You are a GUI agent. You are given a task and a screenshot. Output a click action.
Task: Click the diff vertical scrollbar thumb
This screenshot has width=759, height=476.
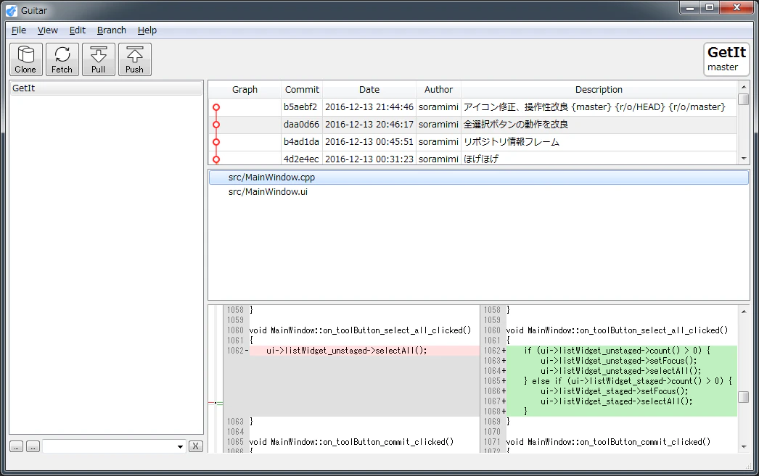[x=744, y=397]
